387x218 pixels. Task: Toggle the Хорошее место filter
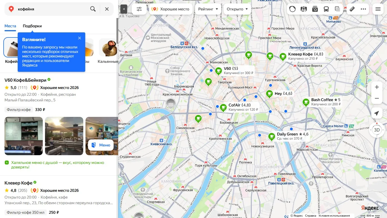coord(171,9)
